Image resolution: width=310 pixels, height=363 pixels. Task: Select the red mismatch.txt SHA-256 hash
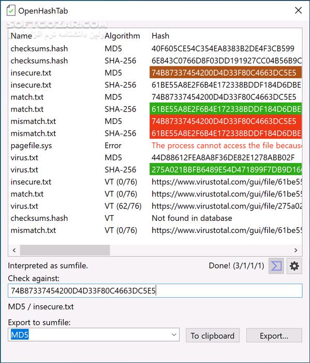pyautogui.click(x=226, y=133)
